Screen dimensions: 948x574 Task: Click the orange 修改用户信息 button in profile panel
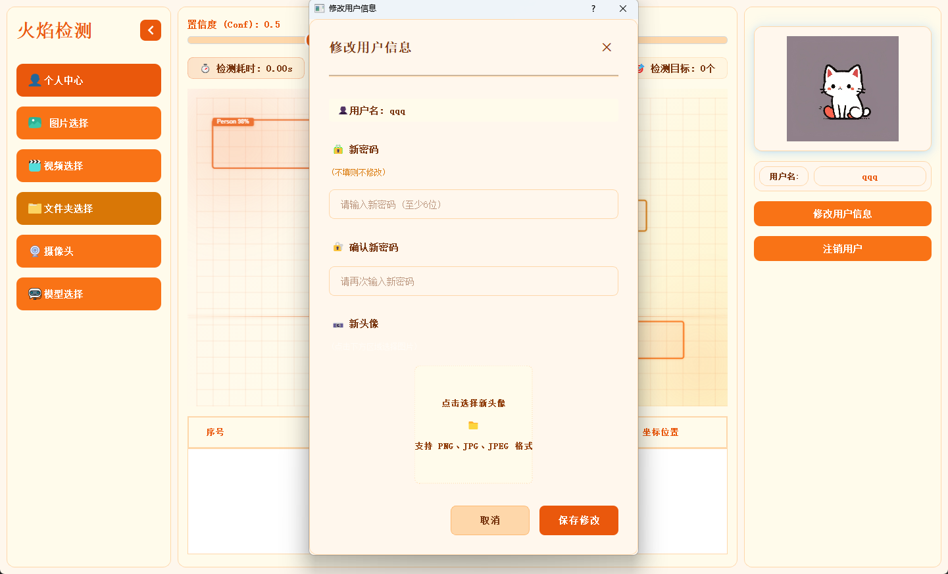[843, 214]
